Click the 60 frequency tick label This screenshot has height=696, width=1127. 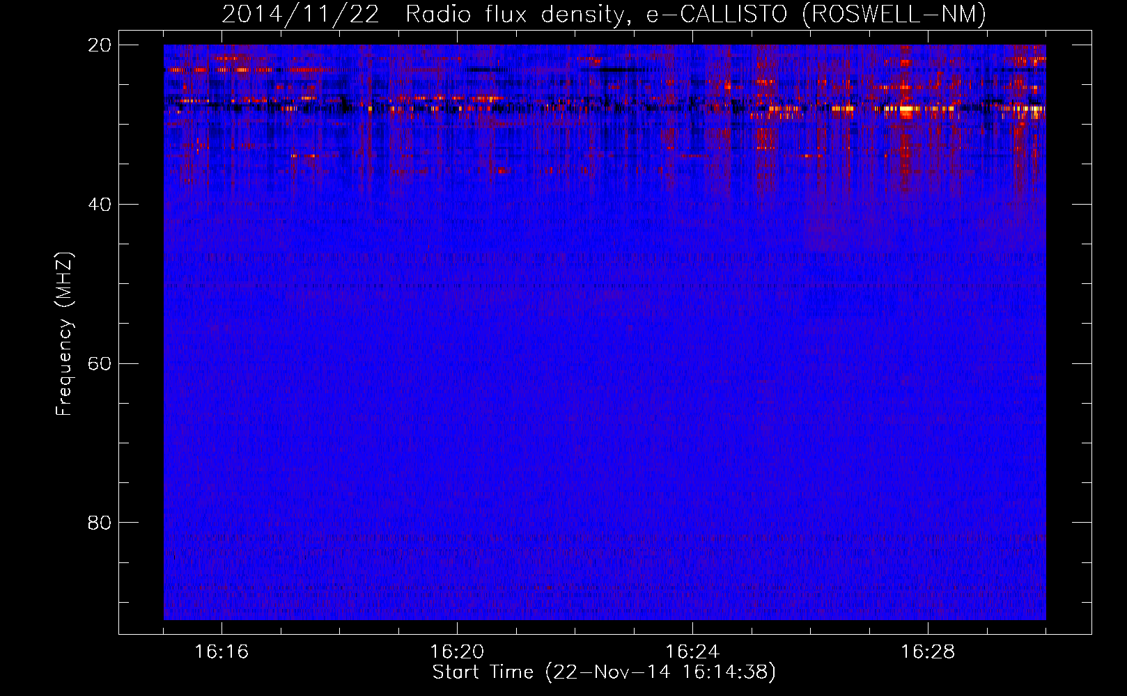click(x=100, y=363)
